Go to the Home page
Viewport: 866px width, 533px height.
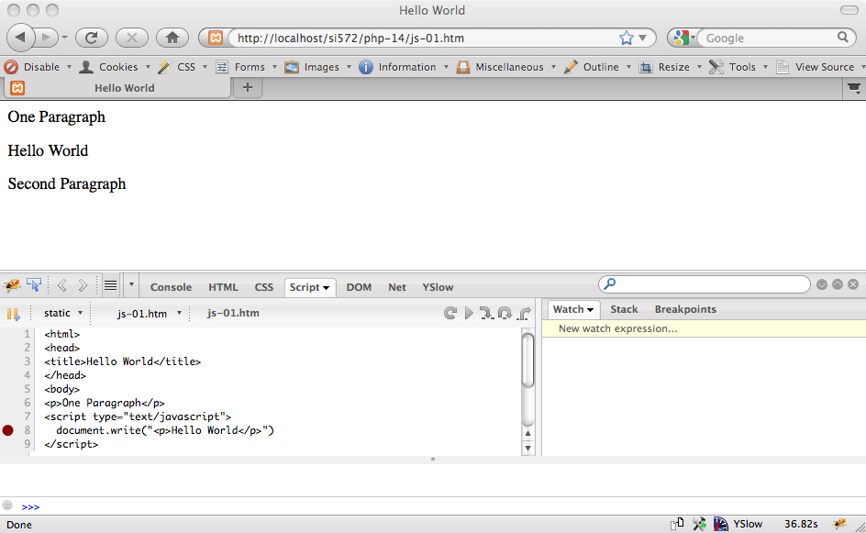pos(172,38)
